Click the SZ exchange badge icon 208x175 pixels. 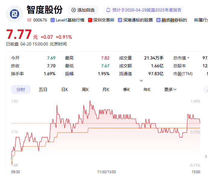click(x=29, y=20)
